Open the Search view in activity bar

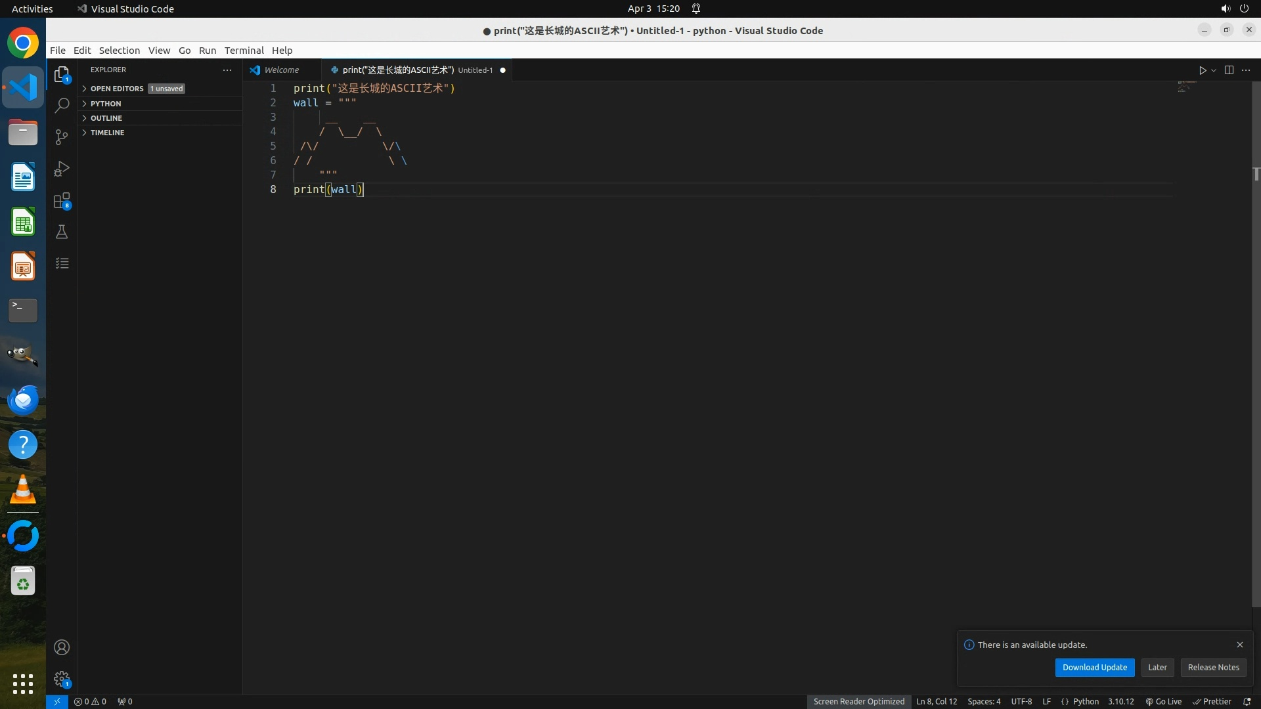tap(62, 105)
